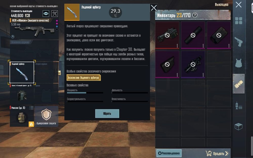The image size is (253, 158).
Task: Select the Одноразовая защита shield slot
Action: point(46,116)
